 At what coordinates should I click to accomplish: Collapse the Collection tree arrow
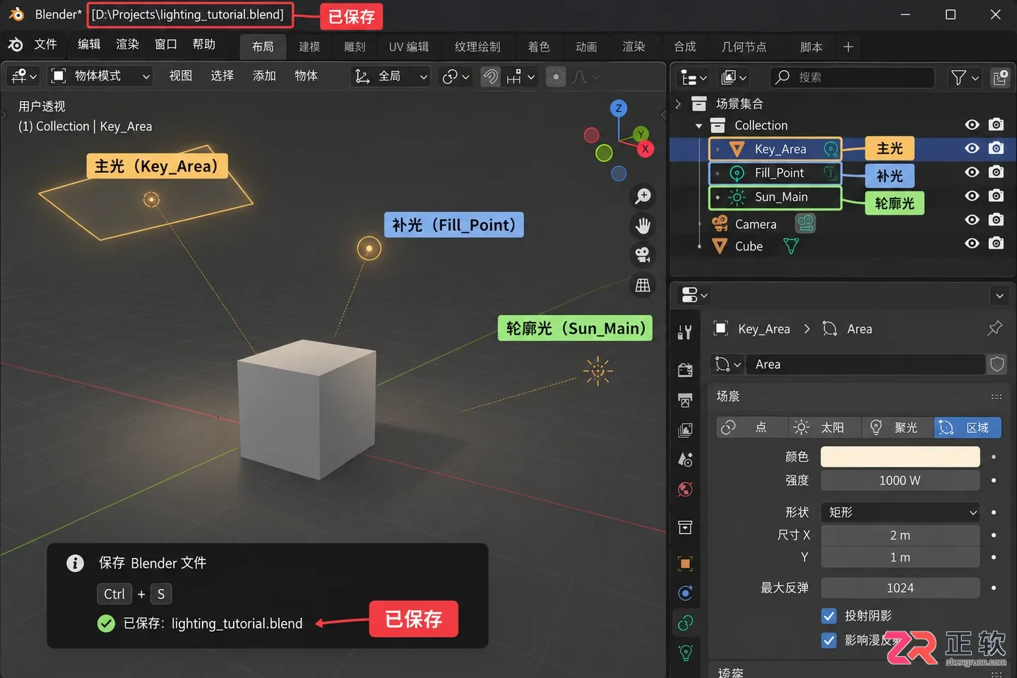698,126
